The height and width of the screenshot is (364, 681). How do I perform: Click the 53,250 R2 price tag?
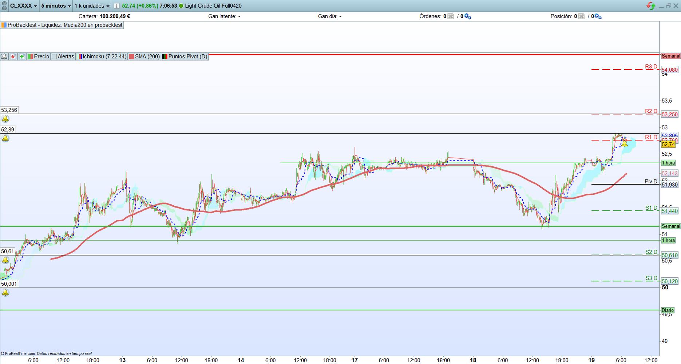point(670,114)
